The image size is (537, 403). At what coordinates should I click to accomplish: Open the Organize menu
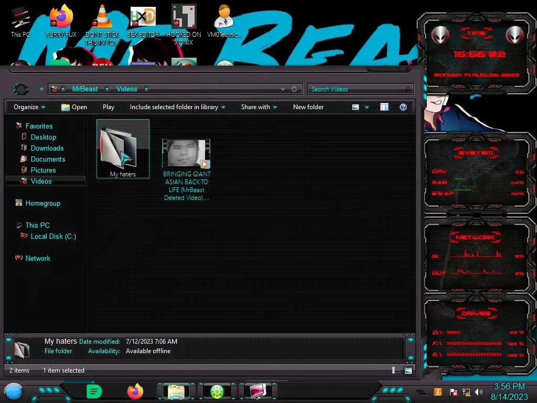click(29, 107)
